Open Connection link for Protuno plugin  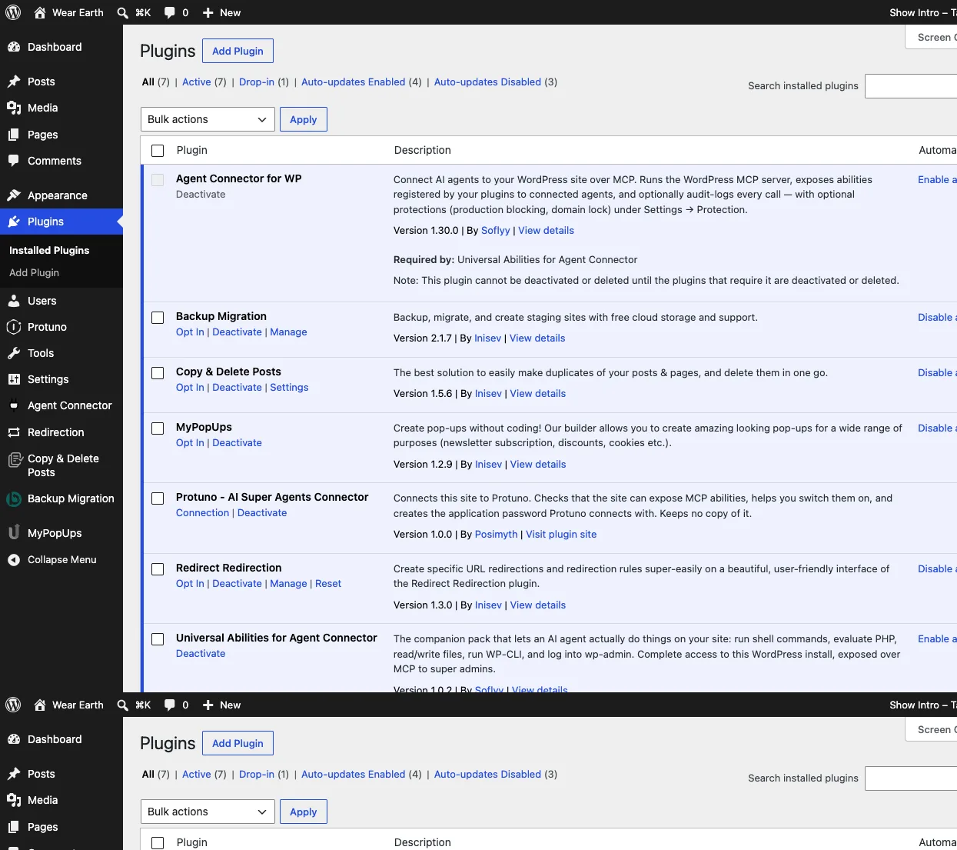pyautogui.click(x=202, y=512)
